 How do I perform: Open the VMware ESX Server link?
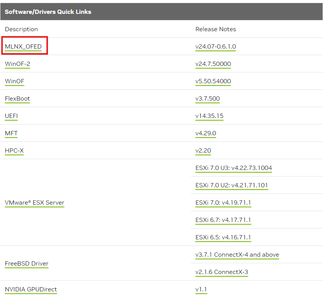click(x=34, y=203)
